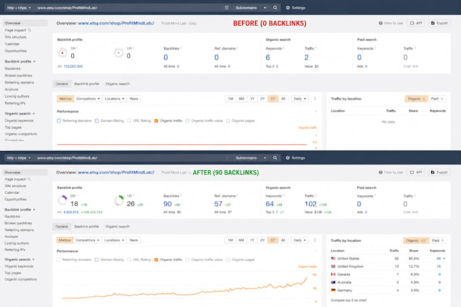Open the Subdomains mode dropdown in before panel

click(x=251, y=7)
